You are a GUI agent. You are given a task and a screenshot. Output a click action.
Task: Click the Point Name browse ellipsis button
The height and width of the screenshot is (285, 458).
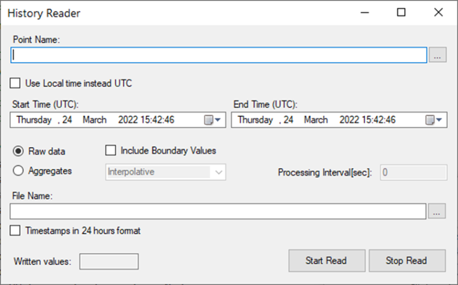point(437,55)
